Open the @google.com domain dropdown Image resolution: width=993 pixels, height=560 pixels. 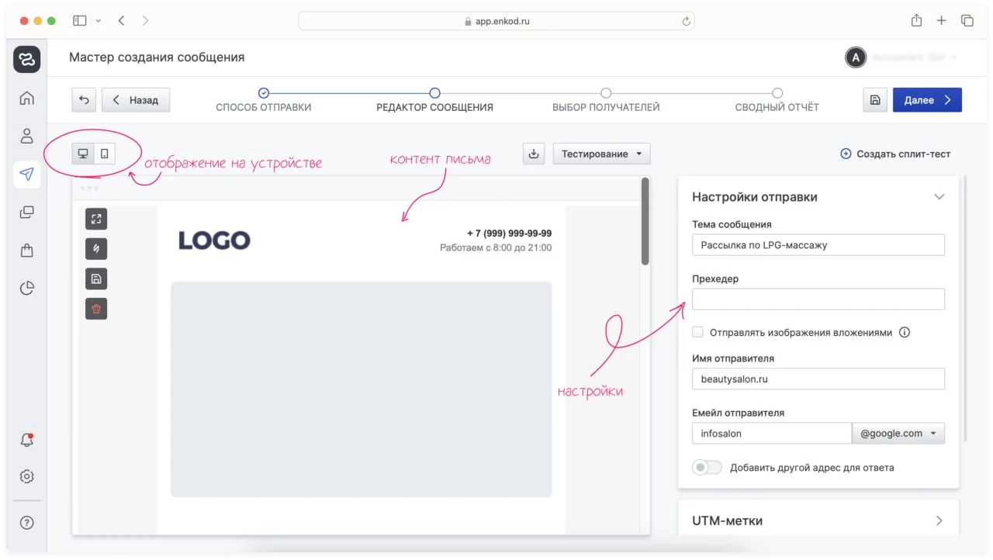[898, 434]
